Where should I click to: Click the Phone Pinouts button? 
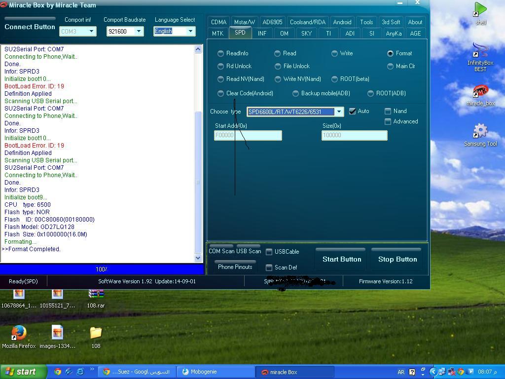(235, 266)
